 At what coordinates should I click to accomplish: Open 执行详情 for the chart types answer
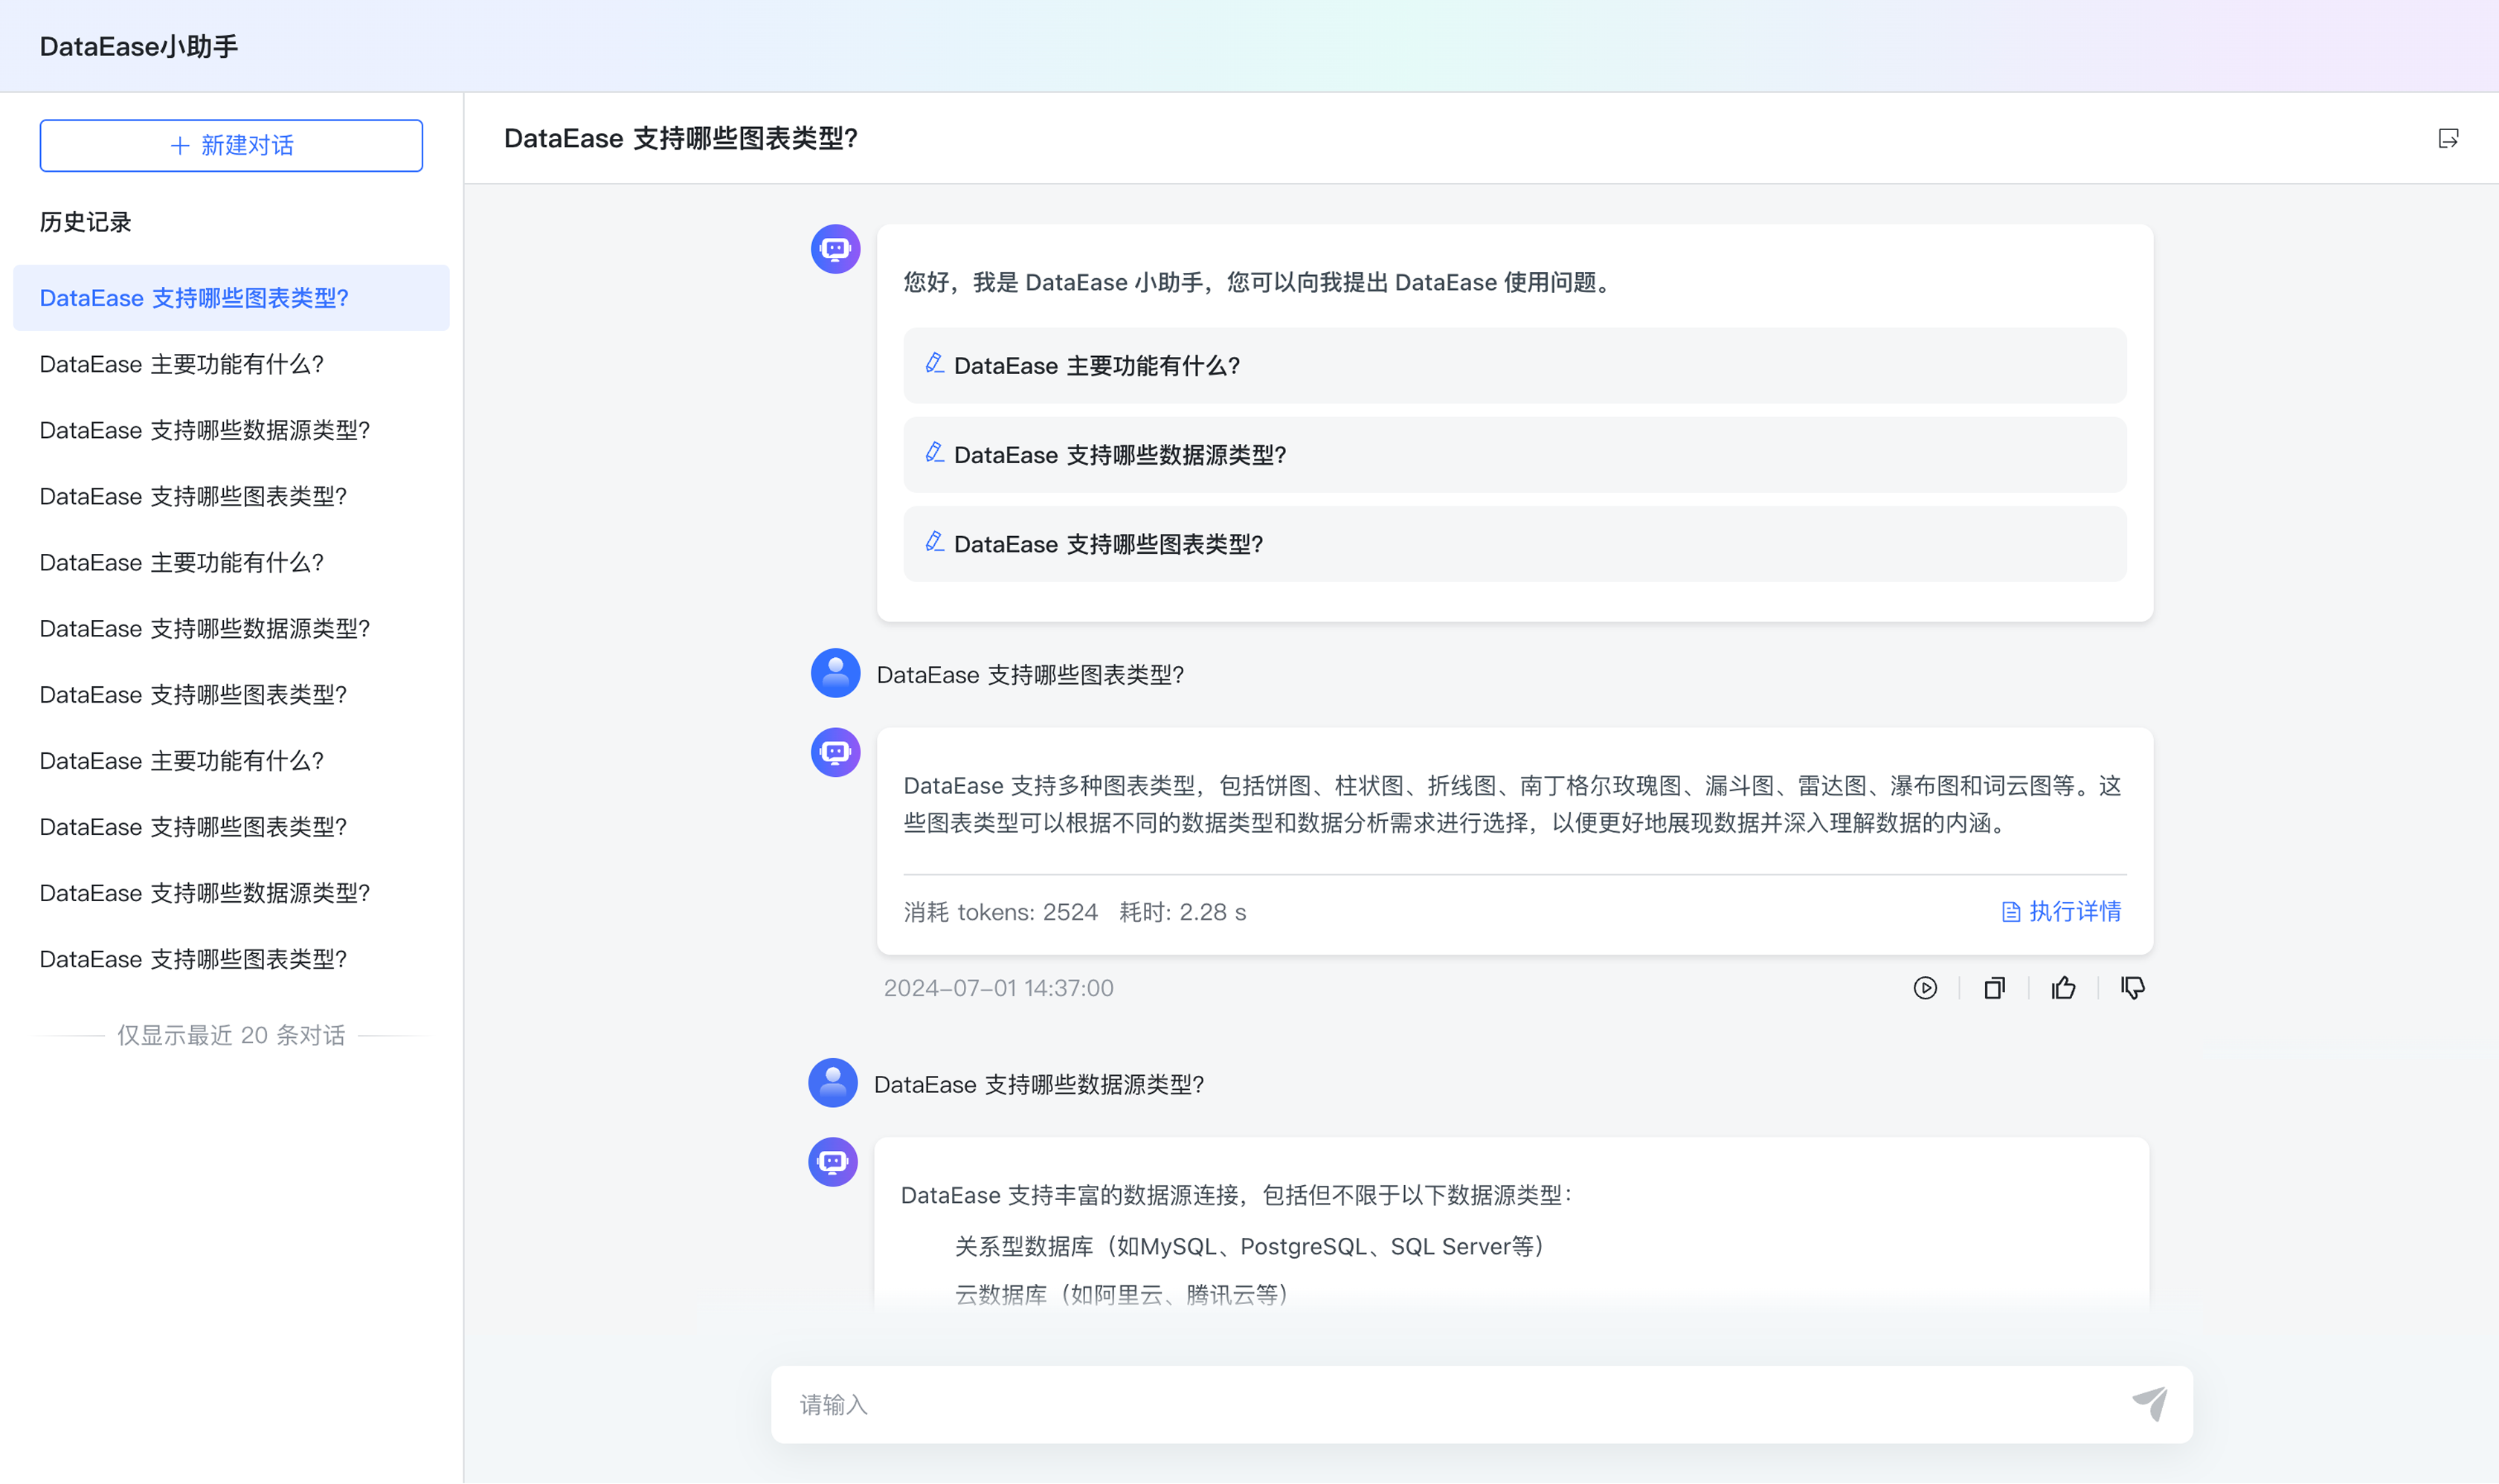pyautogui.click(x=2075, y=911)
